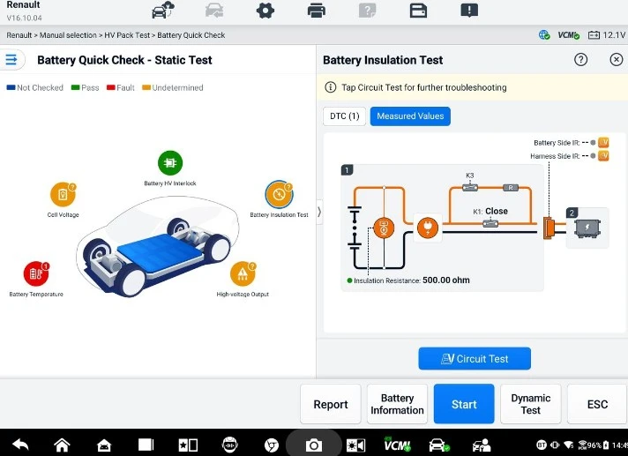Open the diagnostics home car icon
This screenshot has width=628, height=456.
(104, 445)
